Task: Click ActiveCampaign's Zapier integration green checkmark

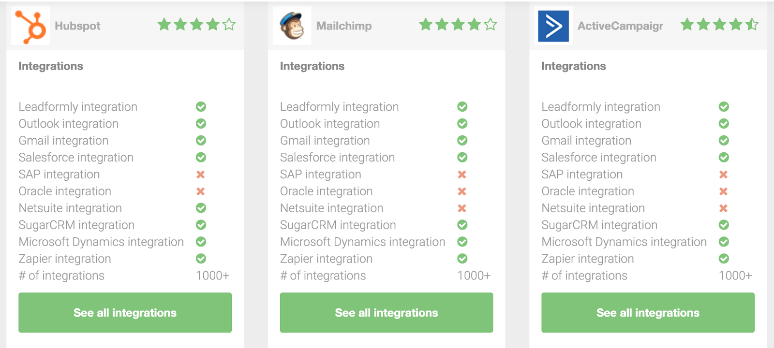Action: coord(724,259)
